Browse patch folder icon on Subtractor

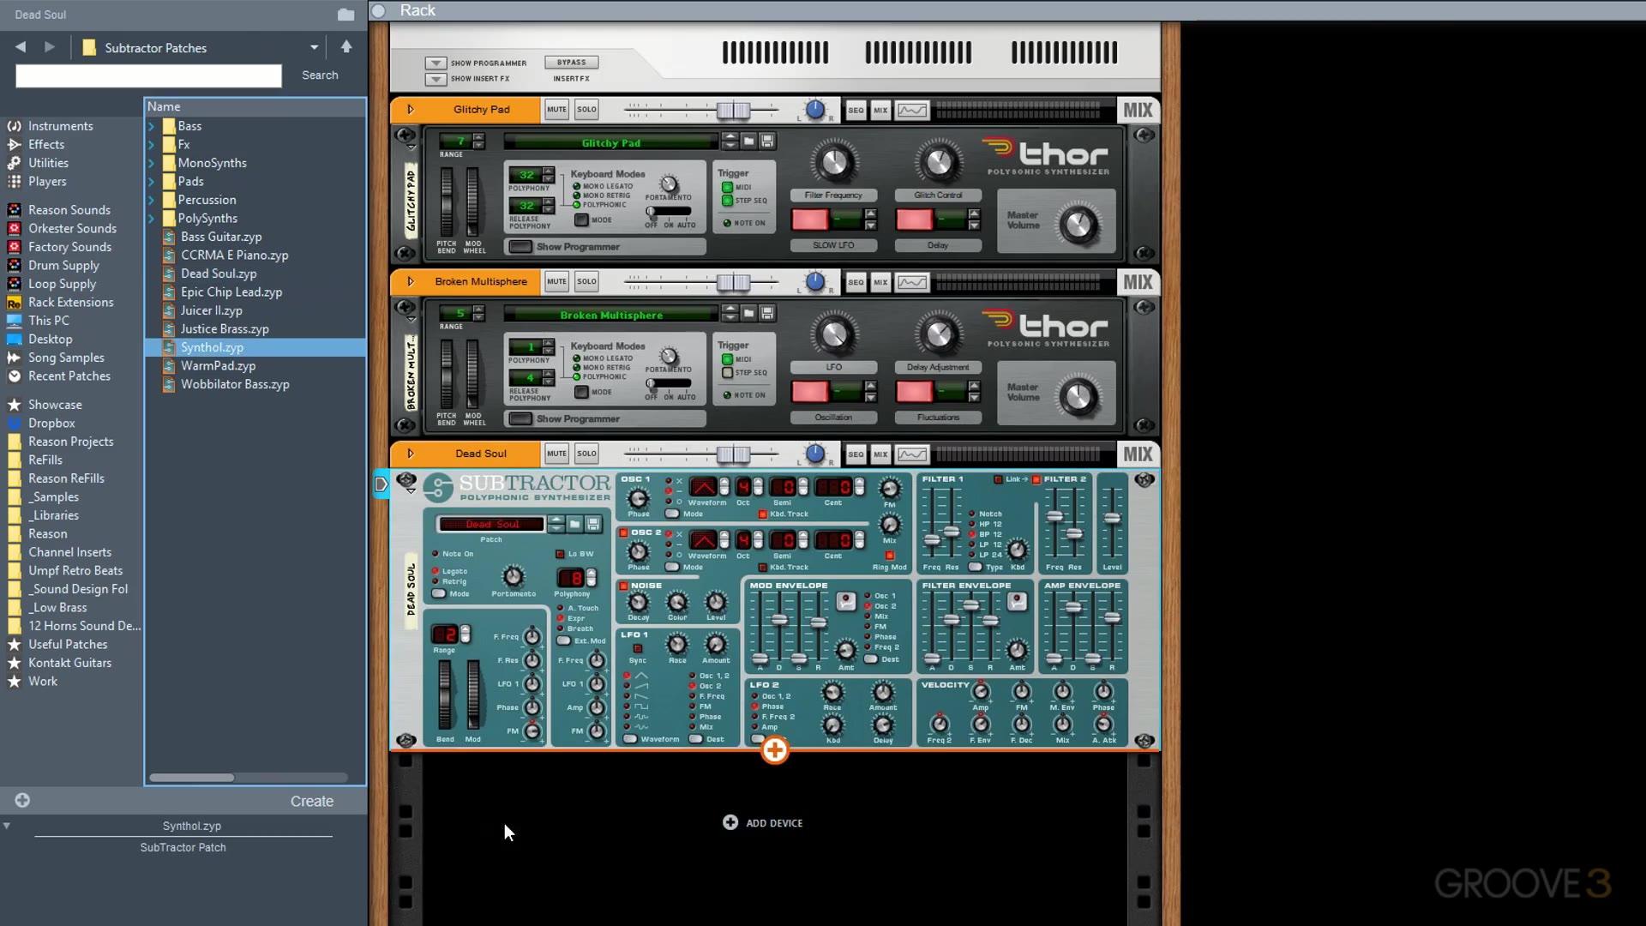tap(575, 524)
